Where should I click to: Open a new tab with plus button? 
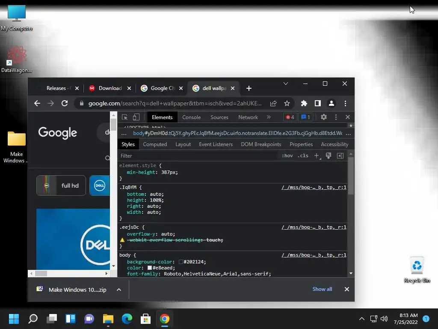pos(249,88)
